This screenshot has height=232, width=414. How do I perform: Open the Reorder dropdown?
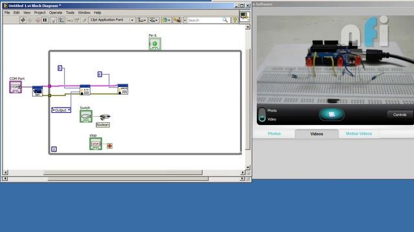tap(166, 20)
